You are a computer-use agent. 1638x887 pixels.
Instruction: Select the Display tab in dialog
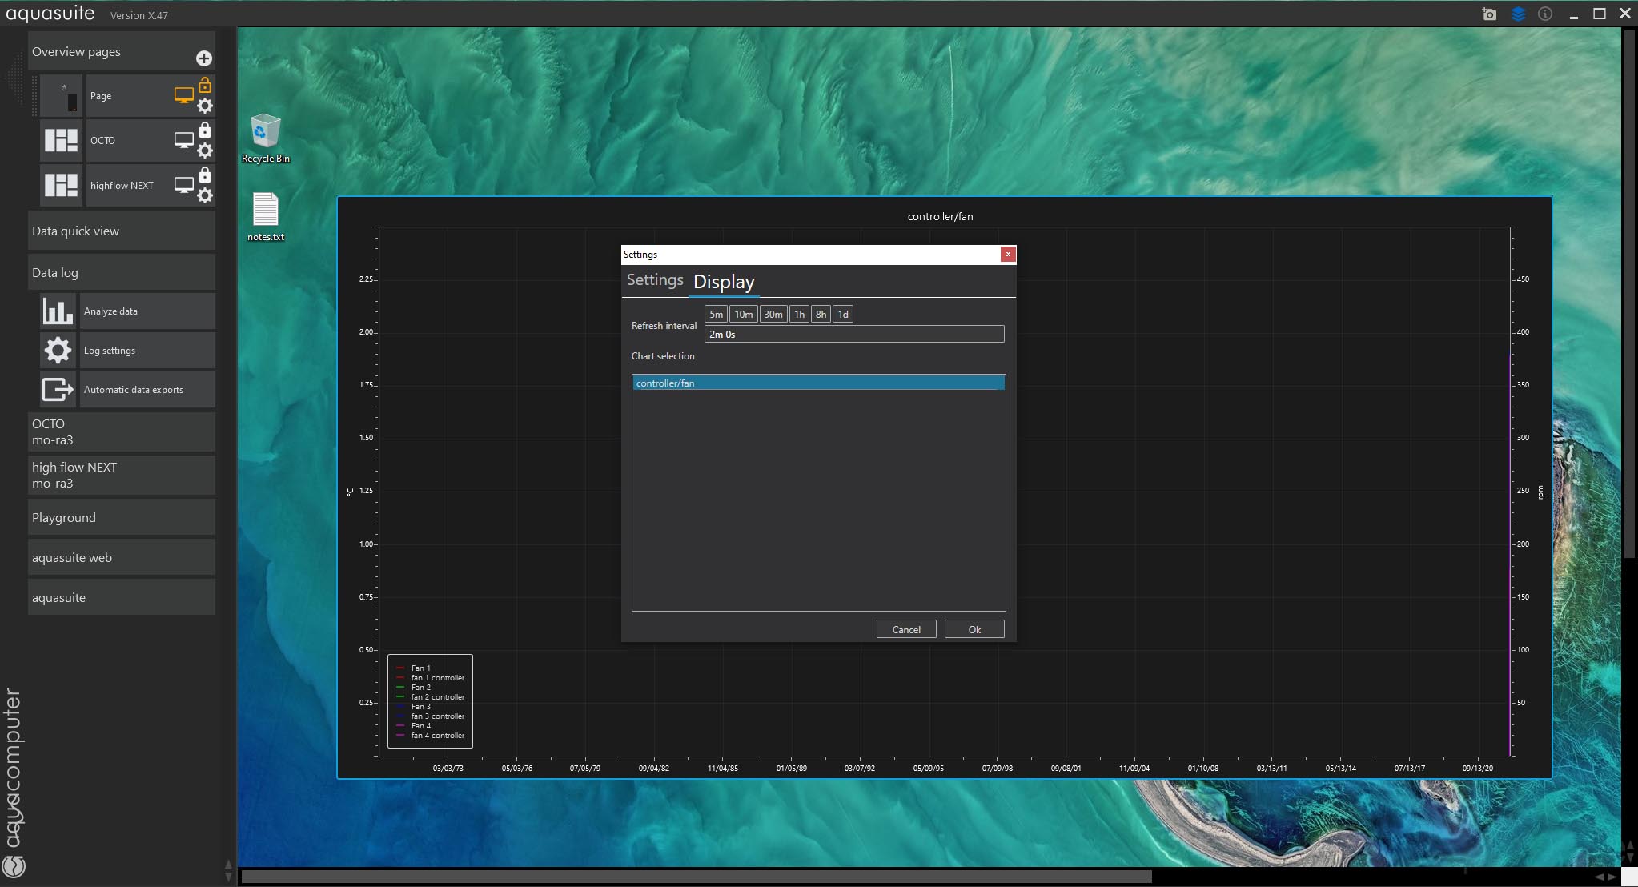pyautogui.click(x=724, y=282)
